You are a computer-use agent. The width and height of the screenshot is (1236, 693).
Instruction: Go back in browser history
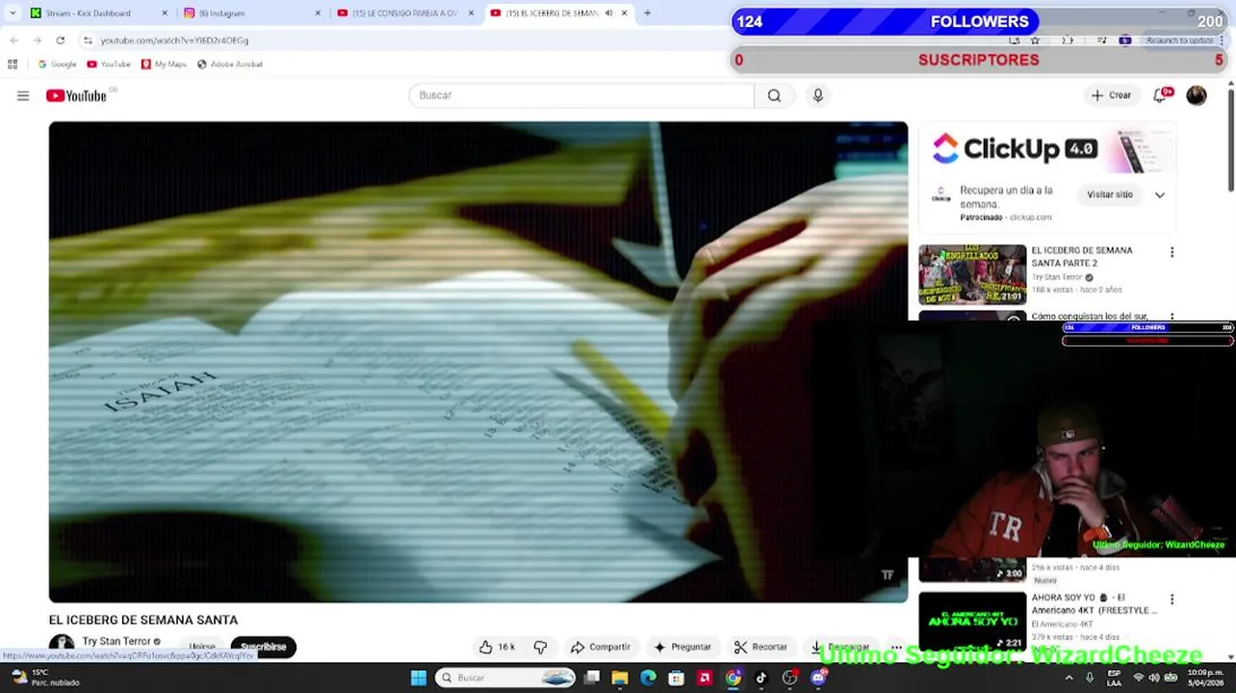point(13,40)
